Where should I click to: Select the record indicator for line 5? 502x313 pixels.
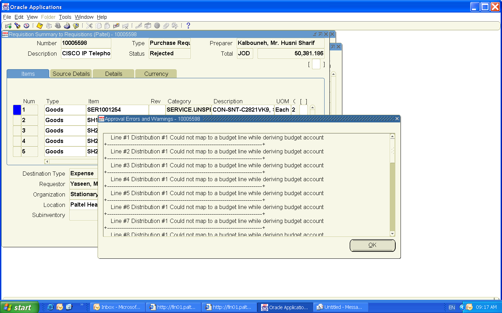coord(17,152)
